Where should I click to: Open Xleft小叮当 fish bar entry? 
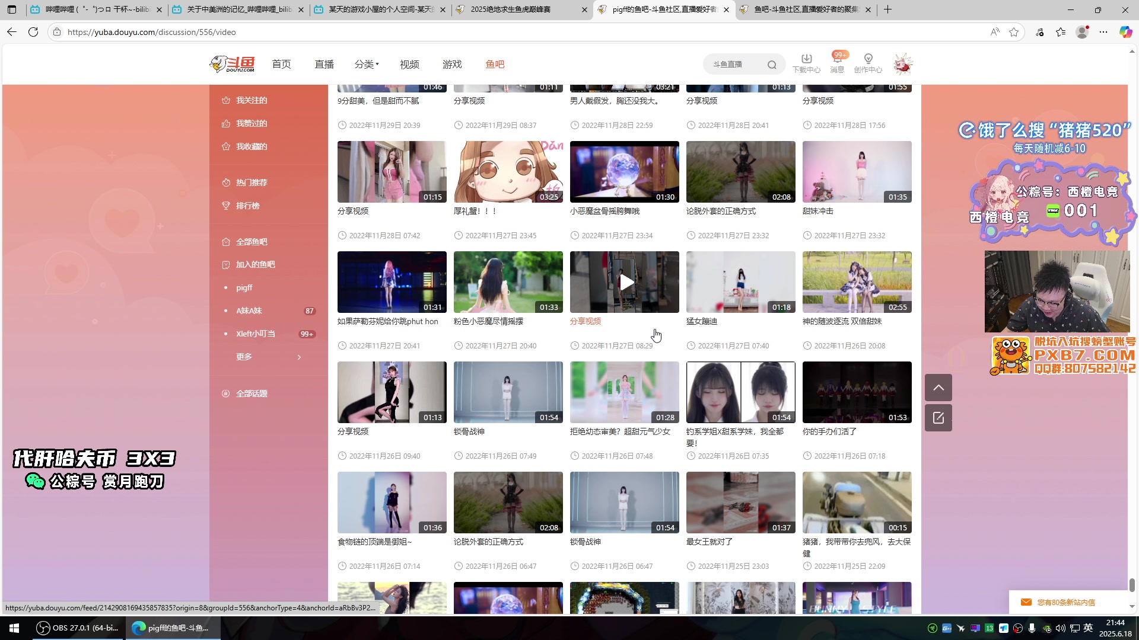pos(269,334)
